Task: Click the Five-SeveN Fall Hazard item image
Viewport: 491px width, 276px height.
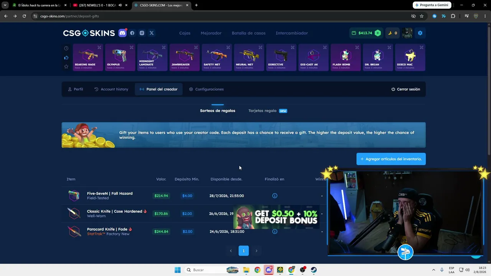Action: (x=74, y=195)
